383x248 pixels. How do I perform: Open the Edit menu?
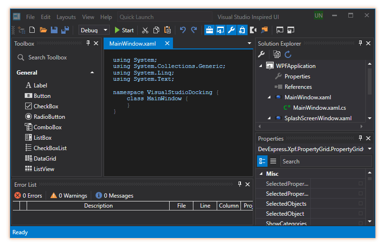pyautogui.click(x=46, y=17)
